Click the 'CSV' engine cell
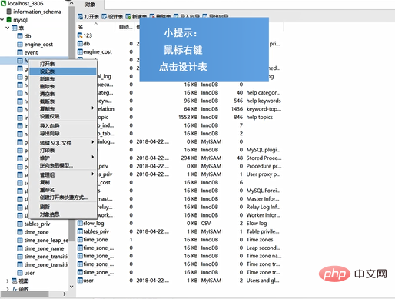 tap(206, 223)
